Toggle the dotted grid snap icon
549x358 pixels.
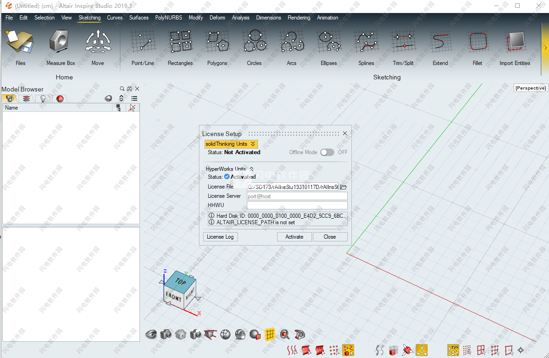467,350
